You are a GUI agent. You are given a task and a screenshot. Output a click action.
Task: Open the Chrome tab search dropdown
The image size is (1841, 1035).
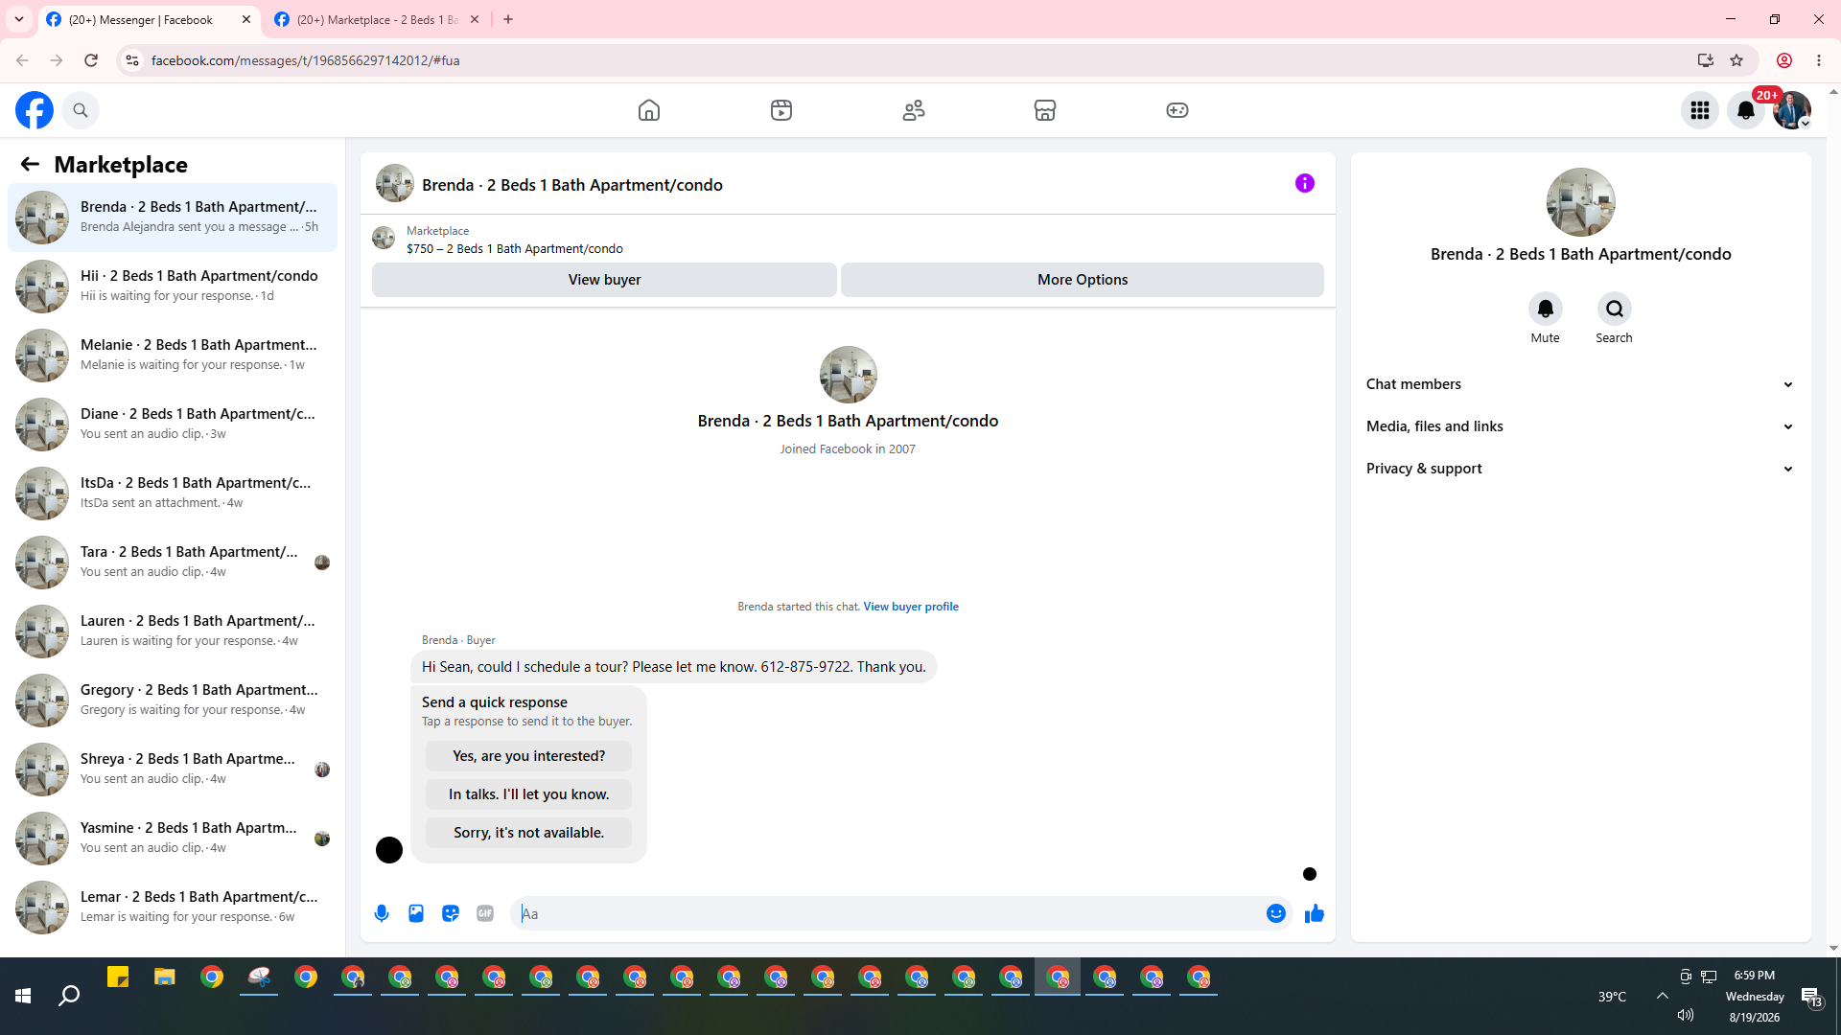(19, 19)
